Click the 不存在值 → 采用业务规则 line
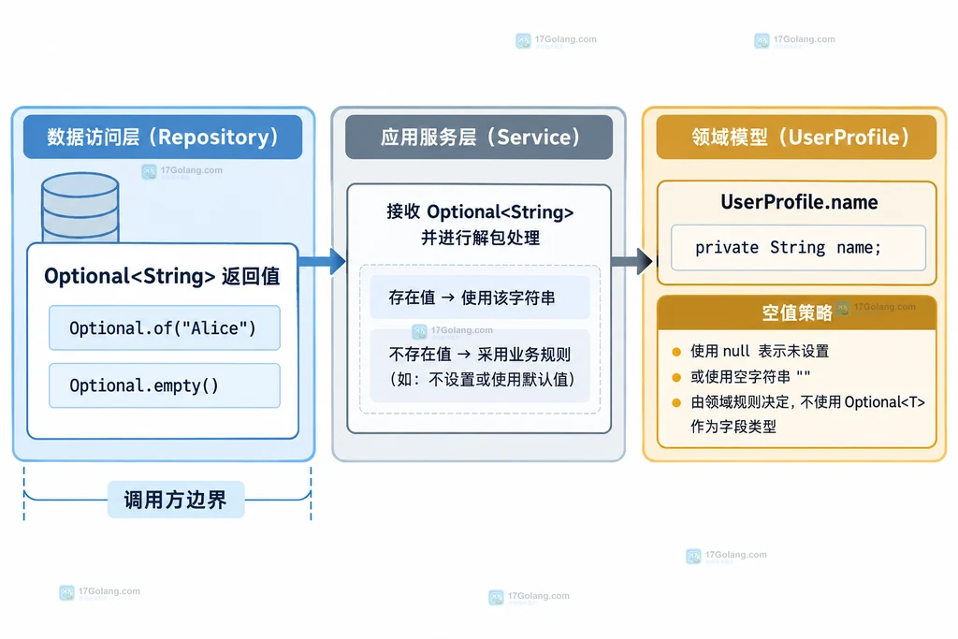958x639 pixels. click(480, 355)
